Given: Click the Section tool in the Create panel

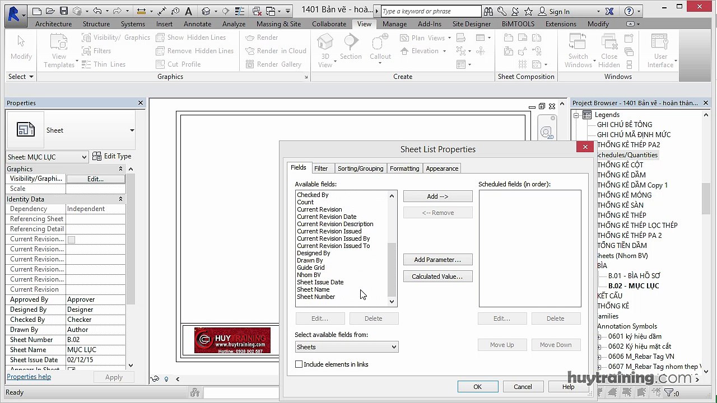Looking at the screenshot, I should tap(351, 46).
